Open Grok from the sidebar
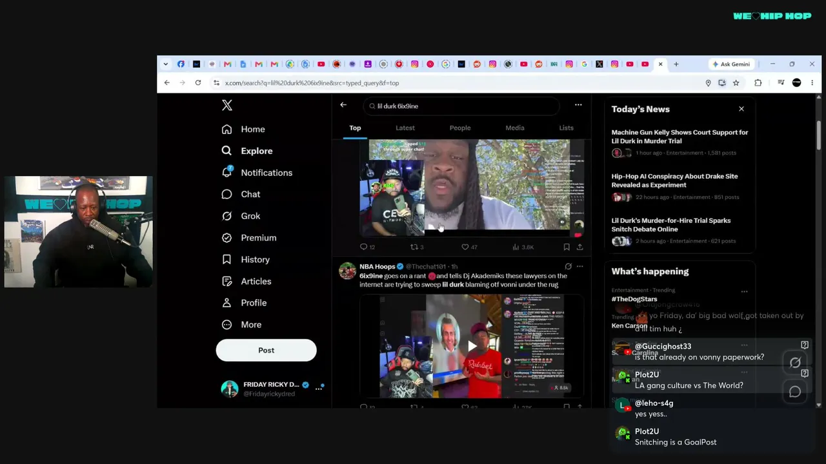 (241, 216)
